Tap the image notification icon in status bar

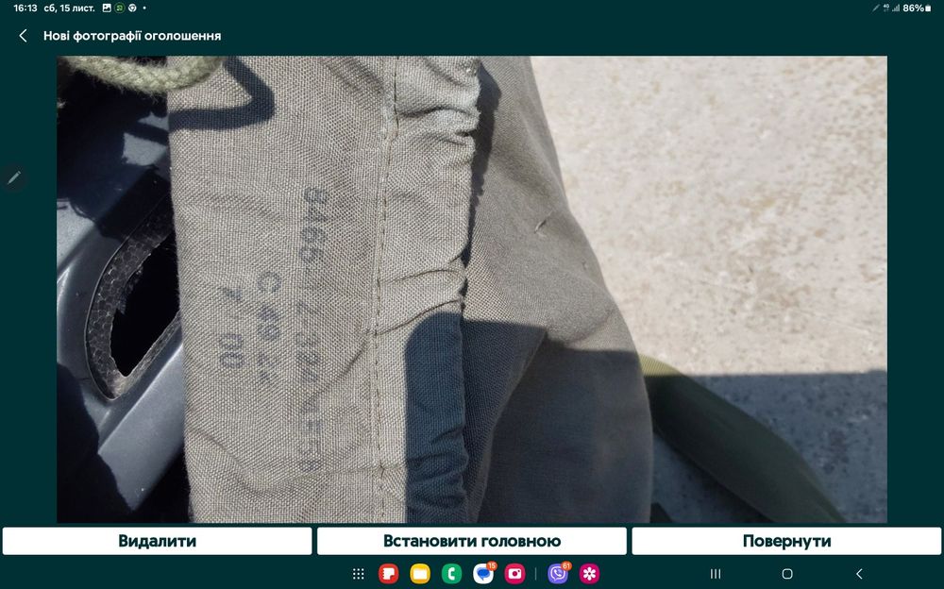108,8
